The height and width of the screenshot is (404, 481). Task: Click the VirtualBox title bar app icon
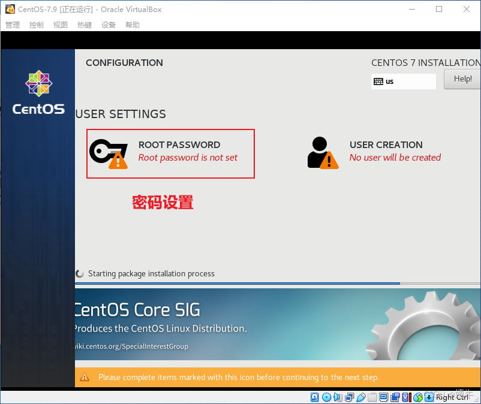click(10, 9)
